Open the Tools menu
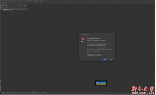This screenshot has width=156, height=95. tap(31, 1)
